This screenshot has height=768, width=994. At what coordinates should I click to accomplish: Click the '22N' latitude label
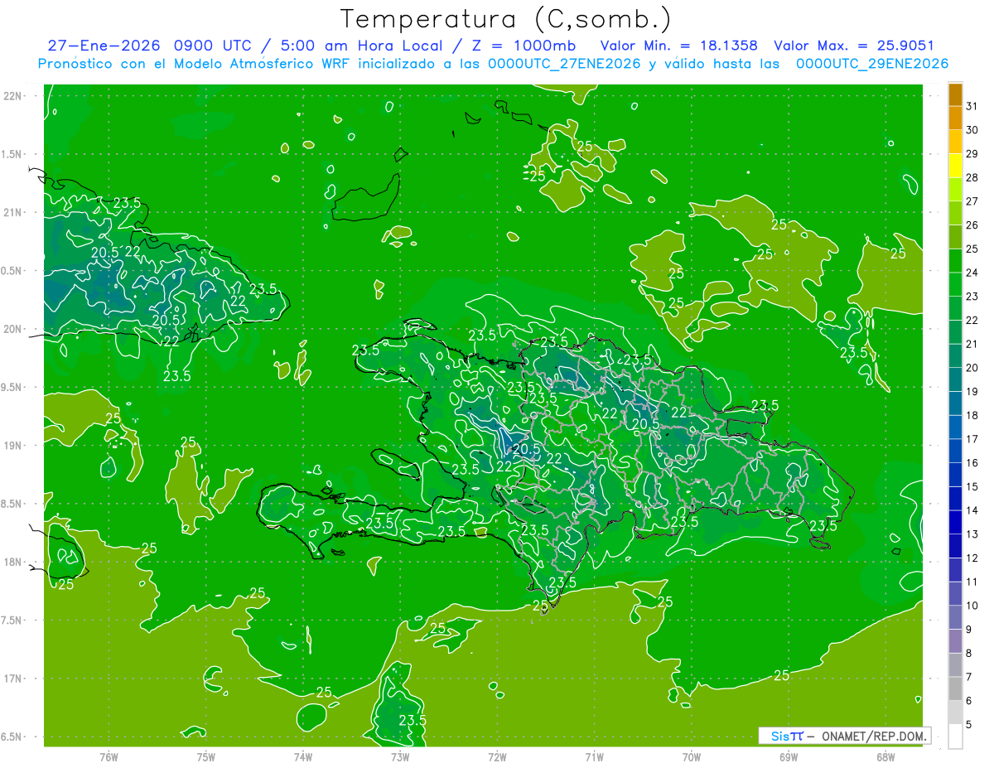12,96
